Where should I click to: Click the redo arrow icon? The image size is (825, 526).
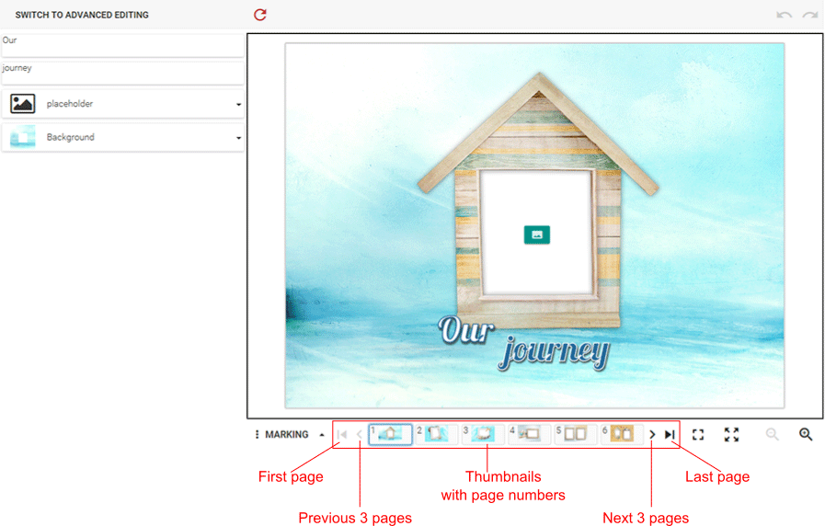809,15
